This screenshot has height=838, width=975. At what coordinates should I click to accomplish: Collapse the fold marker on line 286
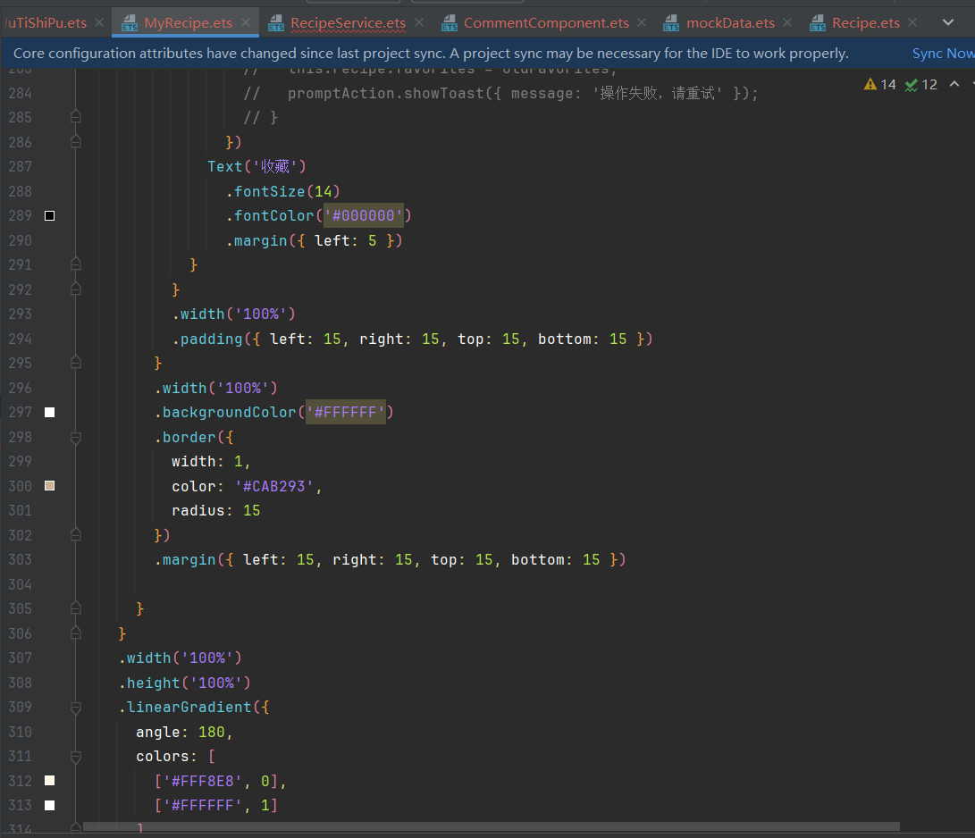click(x=76, y=142)
